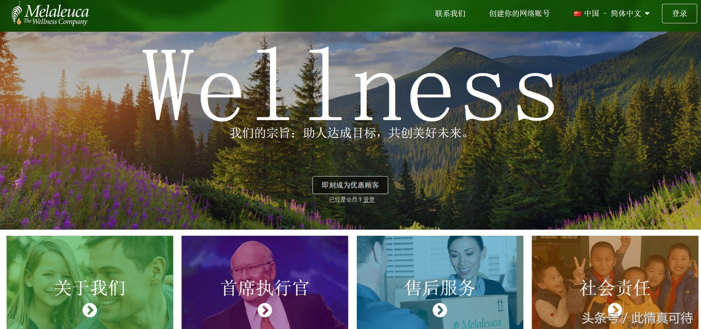
Task: Open the 中国 - 简体中文 language dropdown arrow
Action: [647, 14]
